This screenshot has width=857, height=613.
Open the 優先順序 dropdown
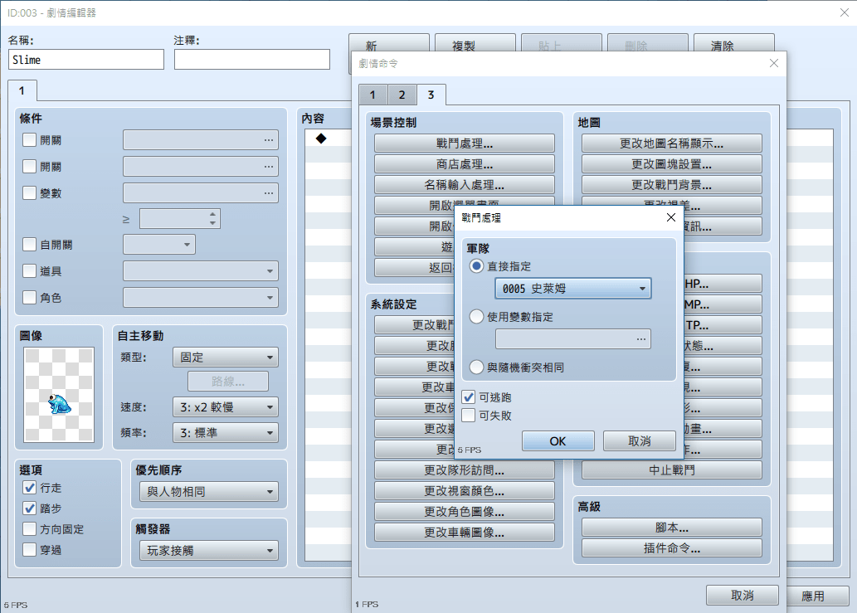tap(207, 492)
